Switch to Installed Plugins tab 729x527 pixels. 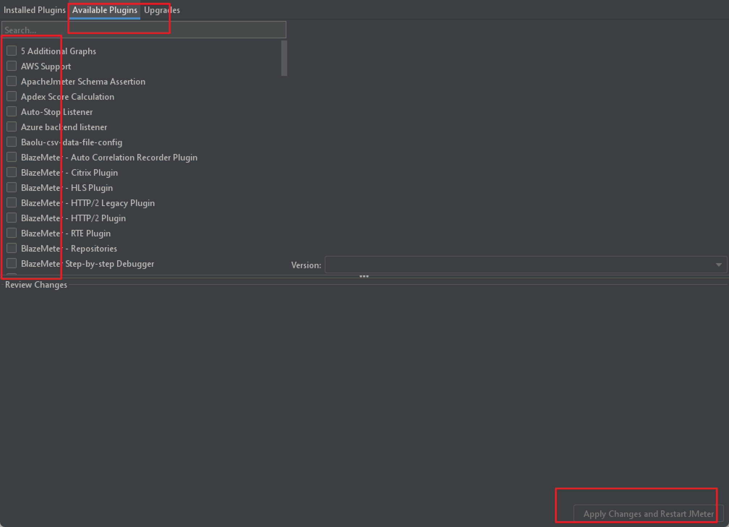(x=34, y=10)
